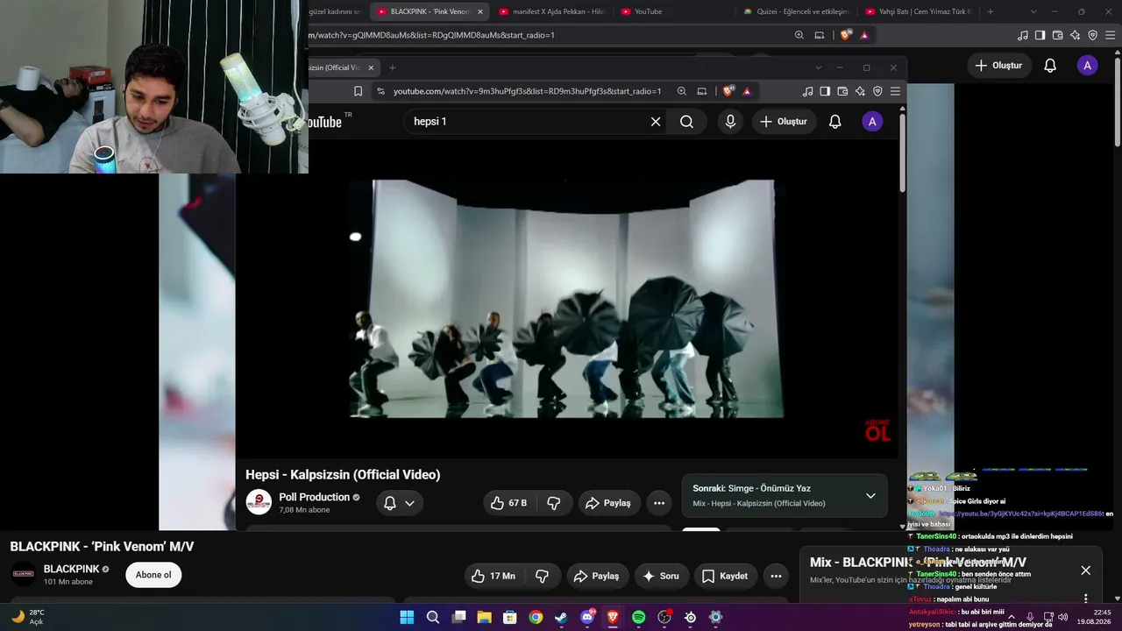Image resolution: width=1122 pixels, height=631 pixels.
Task: Click the zoom magnifier in back window address bar
Action: [x=799, y=35]
